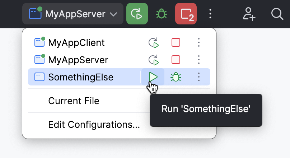Image resolution: width=290 pixels, height=158 pixels.
Task: Debug the SomethingElse configuration
Action: pyautogui.click(x=176, y=77)
